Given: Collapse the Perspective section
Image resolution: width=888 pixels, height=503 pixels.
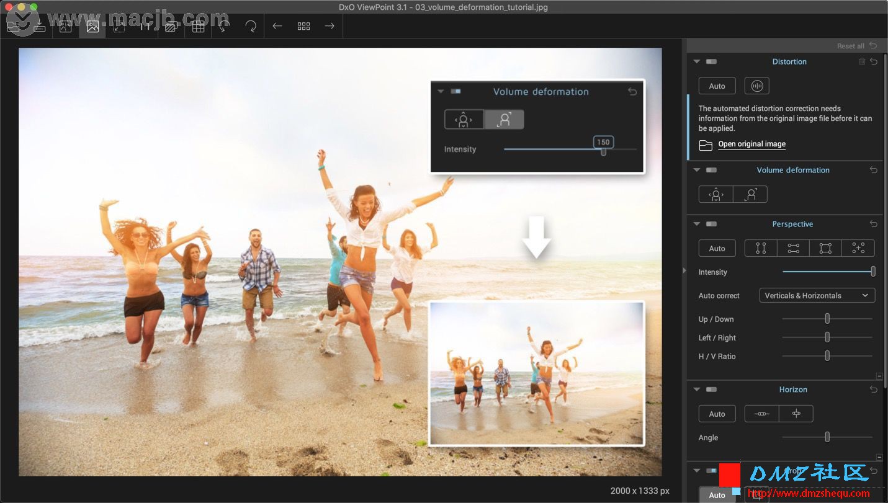Looking at the screenshot, I should click(696, 224).
